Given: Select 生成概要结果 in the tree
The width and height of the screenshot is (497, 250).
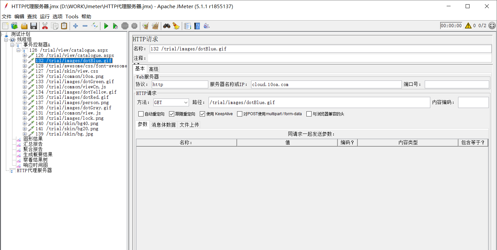Looking at the screenshot, I should pyautogui.click(x=38, y=154).
